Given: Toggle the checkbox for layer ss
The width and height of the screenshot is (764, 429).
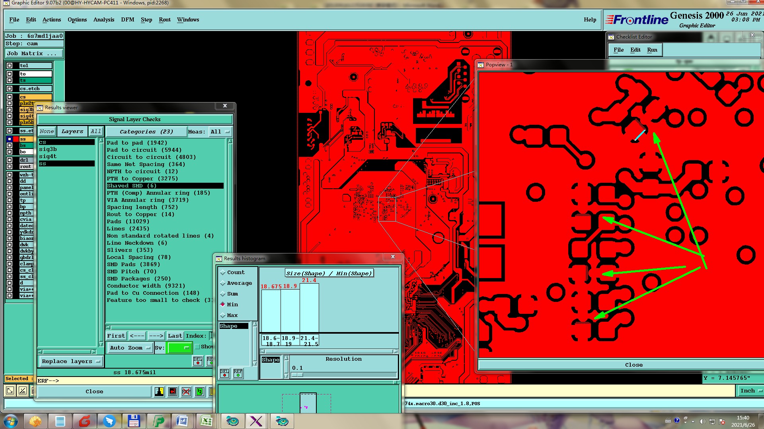Looking at the screenshot, I should point(10,139).
